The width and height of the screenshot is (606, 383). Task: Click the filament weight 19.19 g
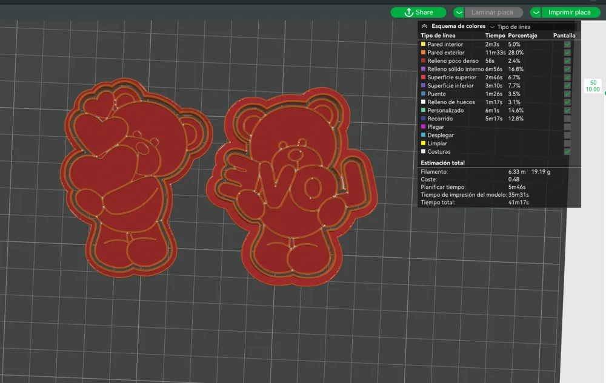[541, 172]
